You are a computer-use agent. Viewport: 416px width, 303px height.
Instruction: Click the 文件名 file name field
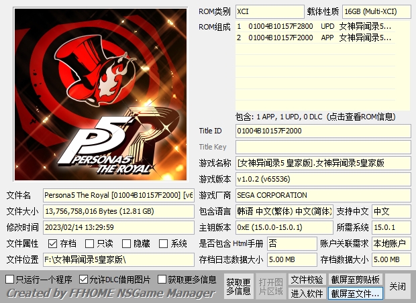click(x=118, y=196)
